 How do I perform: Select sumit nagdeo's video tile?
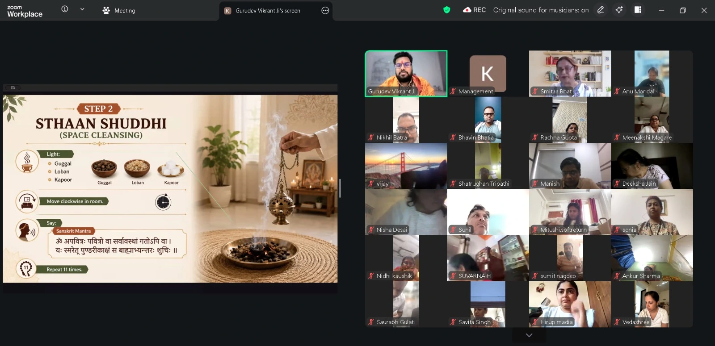click(x=570, y=258)
